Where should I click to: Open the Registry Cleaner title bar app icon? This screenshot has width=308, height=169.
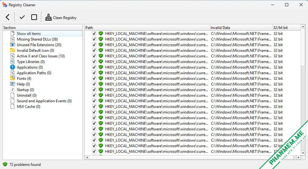4,5
